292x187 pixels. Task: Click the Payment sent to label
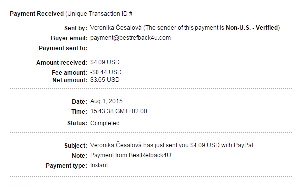tap(63, 48)
